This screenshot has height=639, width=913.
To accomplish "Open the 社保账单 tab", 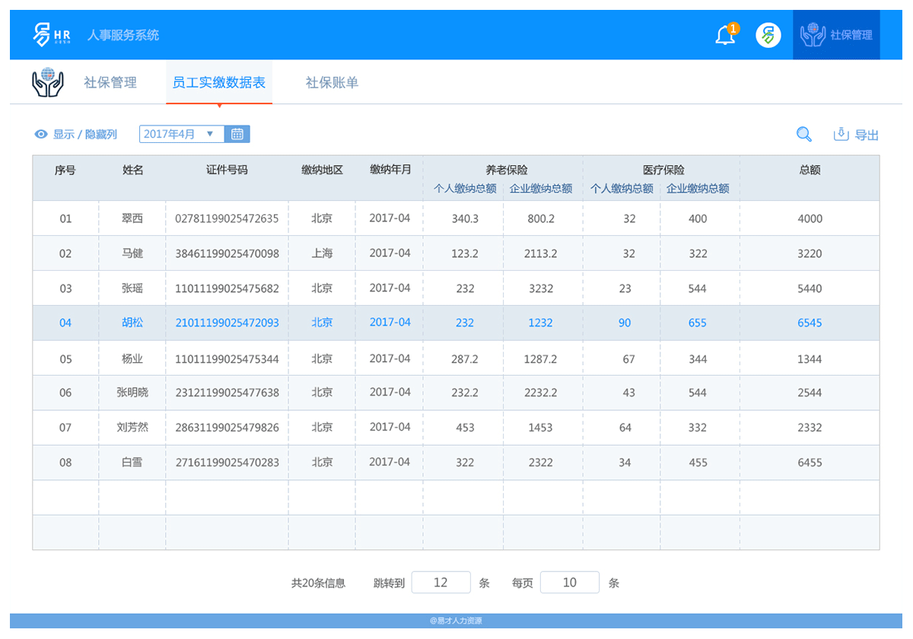I will pyautogui.click(x=332, y=83).
